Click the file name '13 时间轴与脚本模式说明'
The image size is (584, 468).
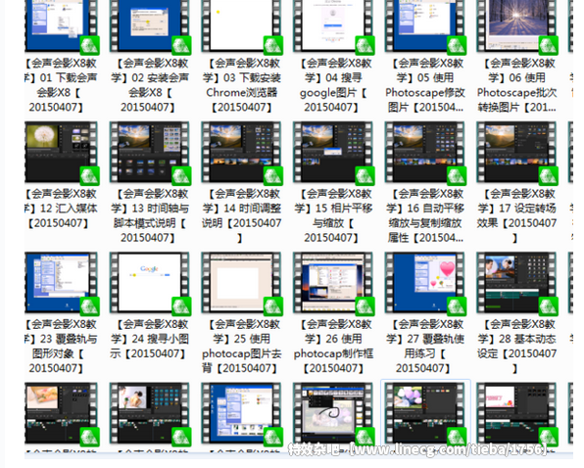coord(149,215)
